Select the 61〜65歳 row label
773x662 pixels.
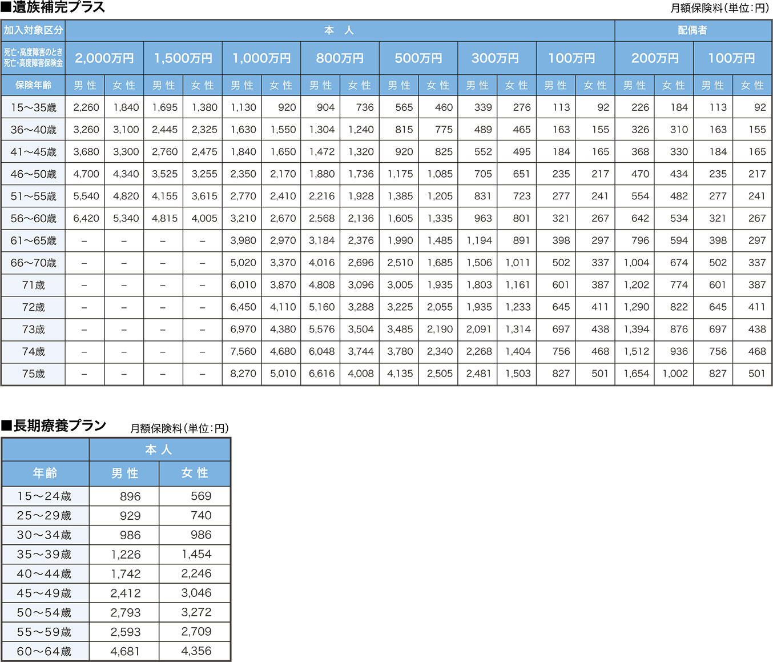coord(33,240)
